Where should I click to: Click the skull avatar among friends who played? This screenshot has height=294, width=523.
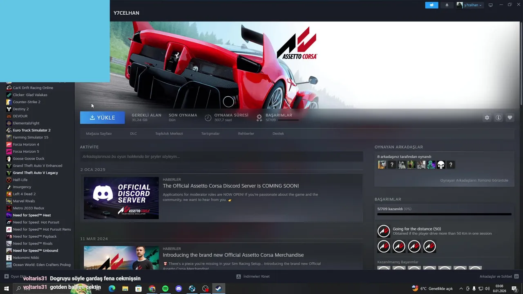(x=441, y=165)
